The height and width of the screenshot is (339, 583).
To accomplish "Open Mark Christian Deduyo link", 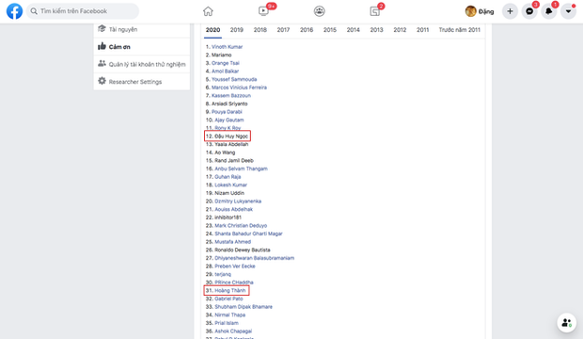I will tap(241, 226).
